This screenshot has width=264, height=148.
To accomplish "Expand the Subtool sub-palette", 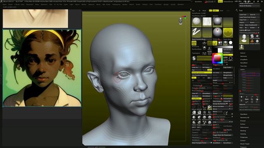I will (243, 53).
